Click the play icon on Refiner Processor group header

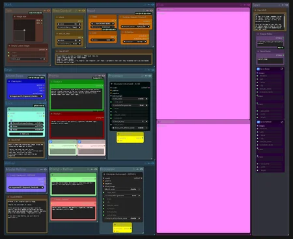coord(134,169)
